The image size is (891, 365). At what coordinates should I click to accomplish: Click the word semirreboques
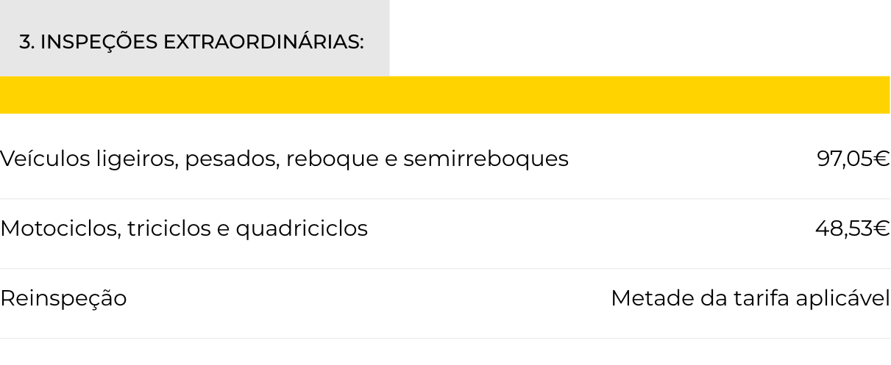click(x=486, y=159)
